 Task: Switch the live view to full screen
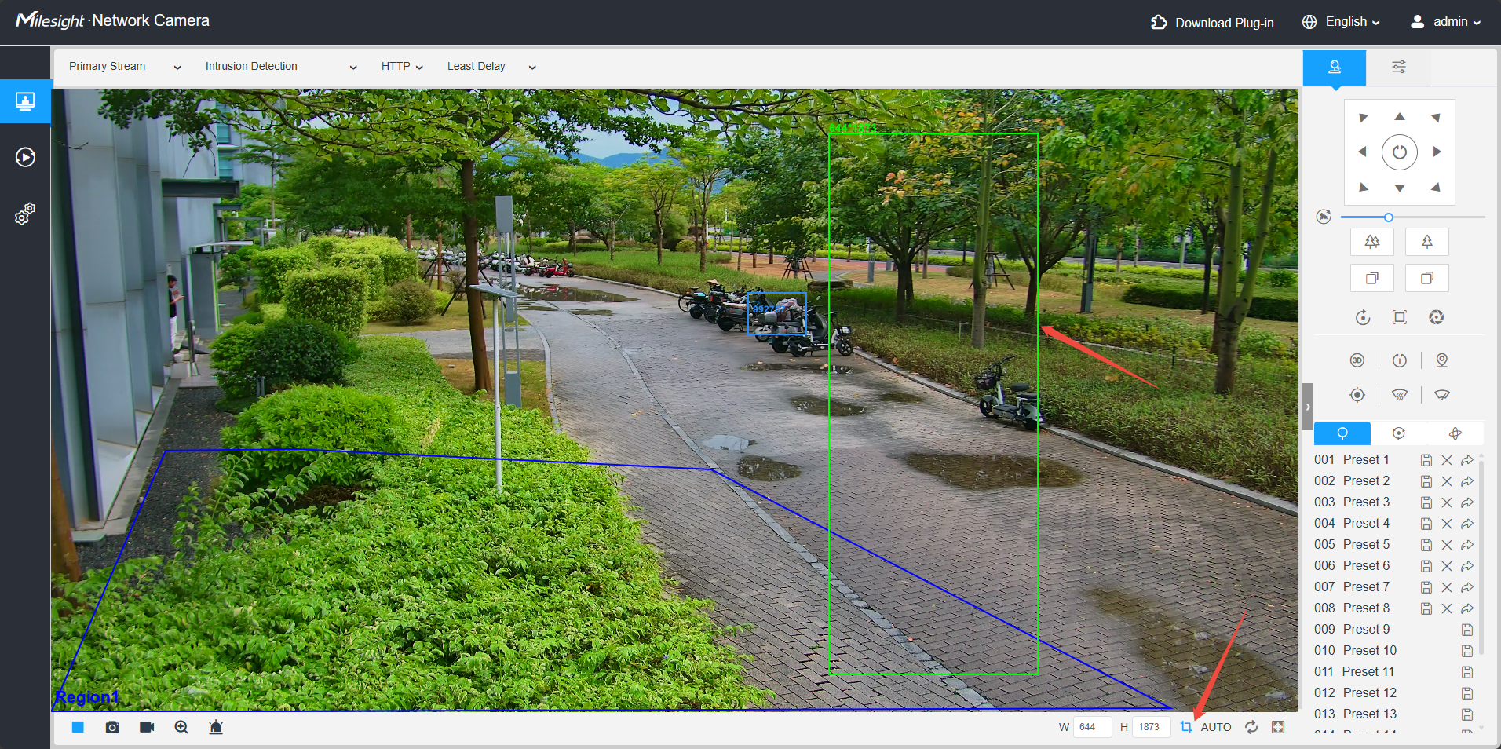click(1278, 727)
